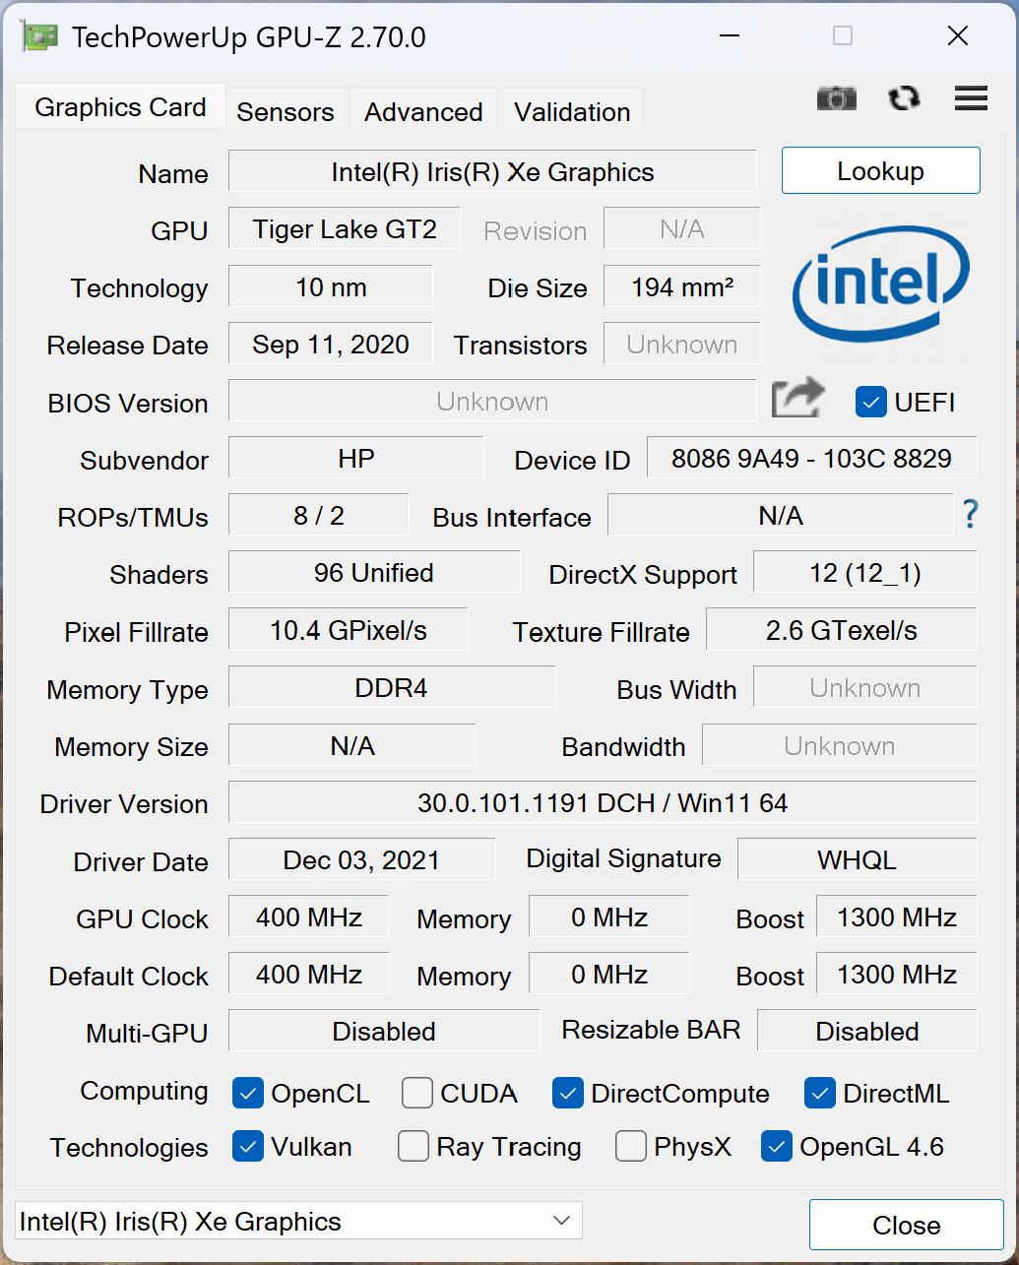Click the Intel logo

[881, 285]
